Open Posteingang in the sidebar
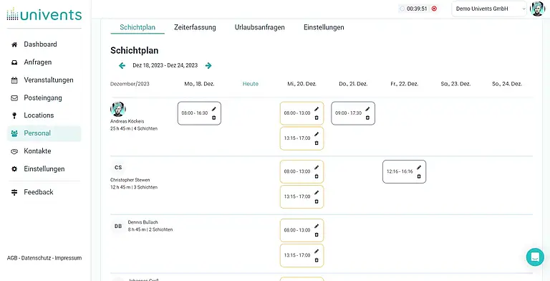The image size is (550, 281). (x=43, y=98)
